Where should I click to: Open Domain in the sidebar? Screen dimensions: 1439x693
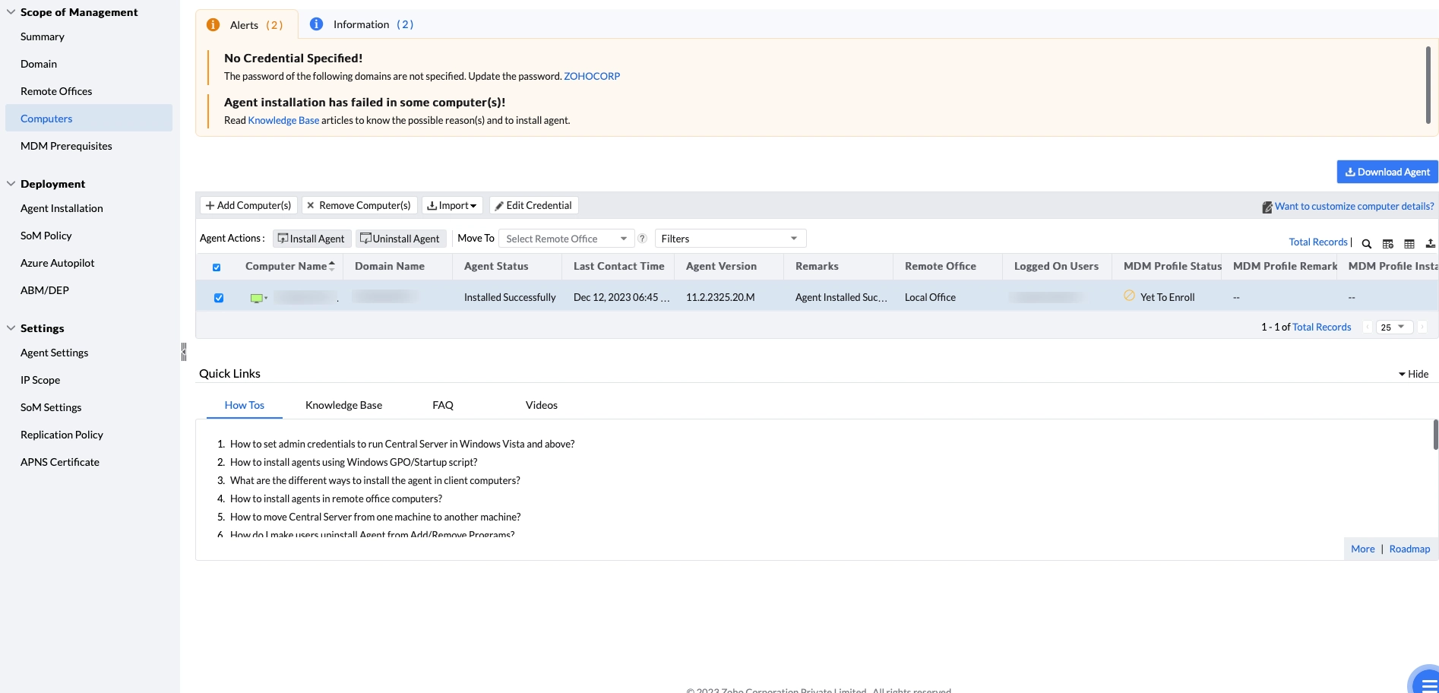point(39,64)
